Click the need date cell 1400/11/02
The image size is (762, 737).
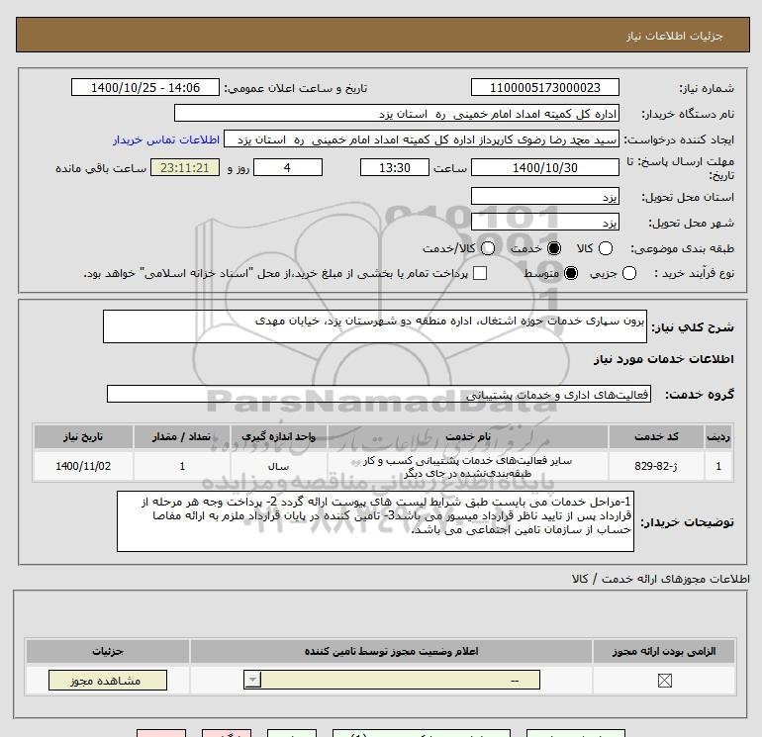[83, 466]
